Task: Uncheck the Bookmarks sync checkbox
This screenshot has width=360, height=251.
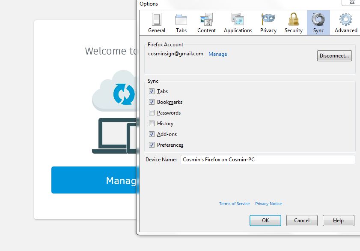Action: coord(152,102)
